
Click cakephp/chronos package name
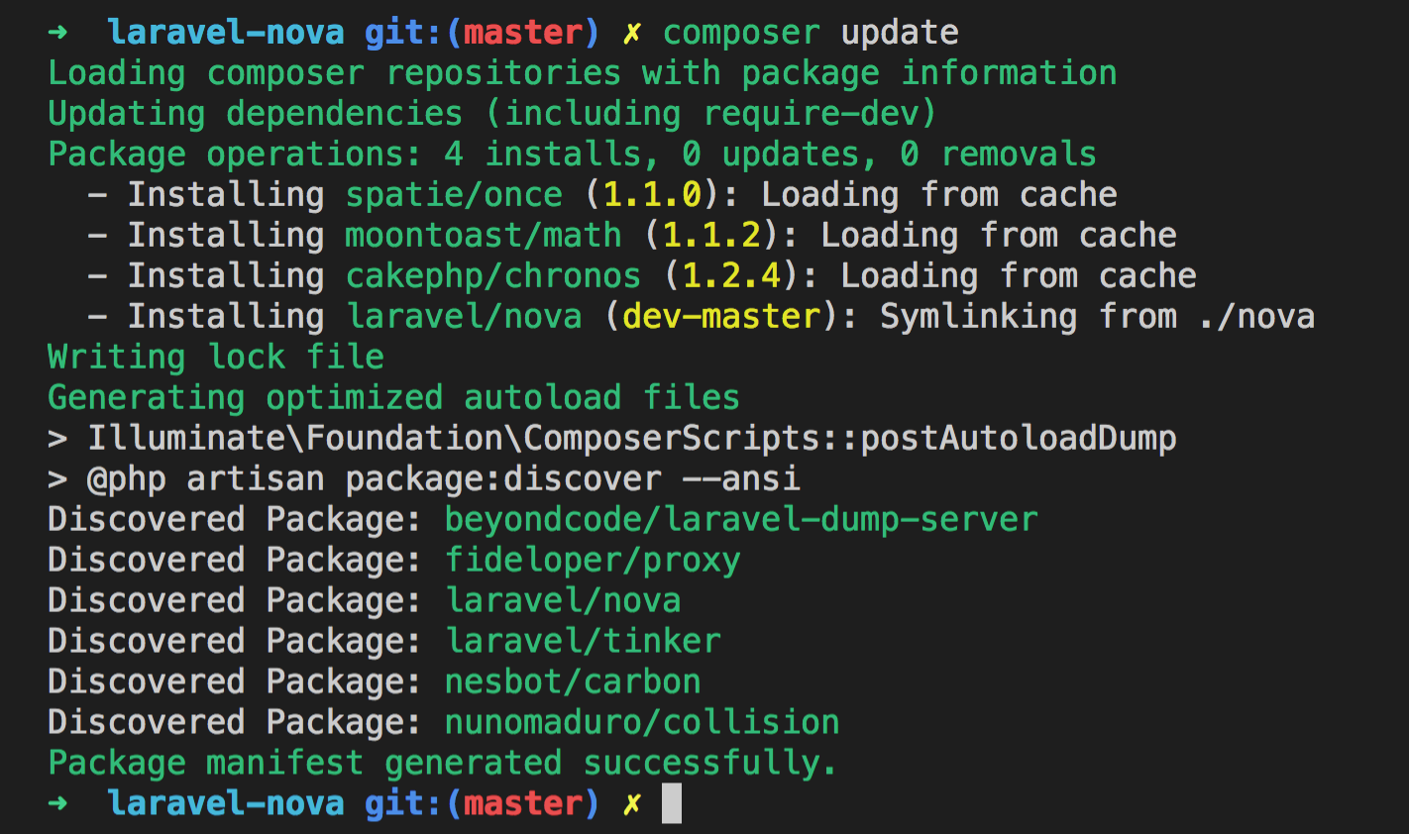(x=493, y=275)
